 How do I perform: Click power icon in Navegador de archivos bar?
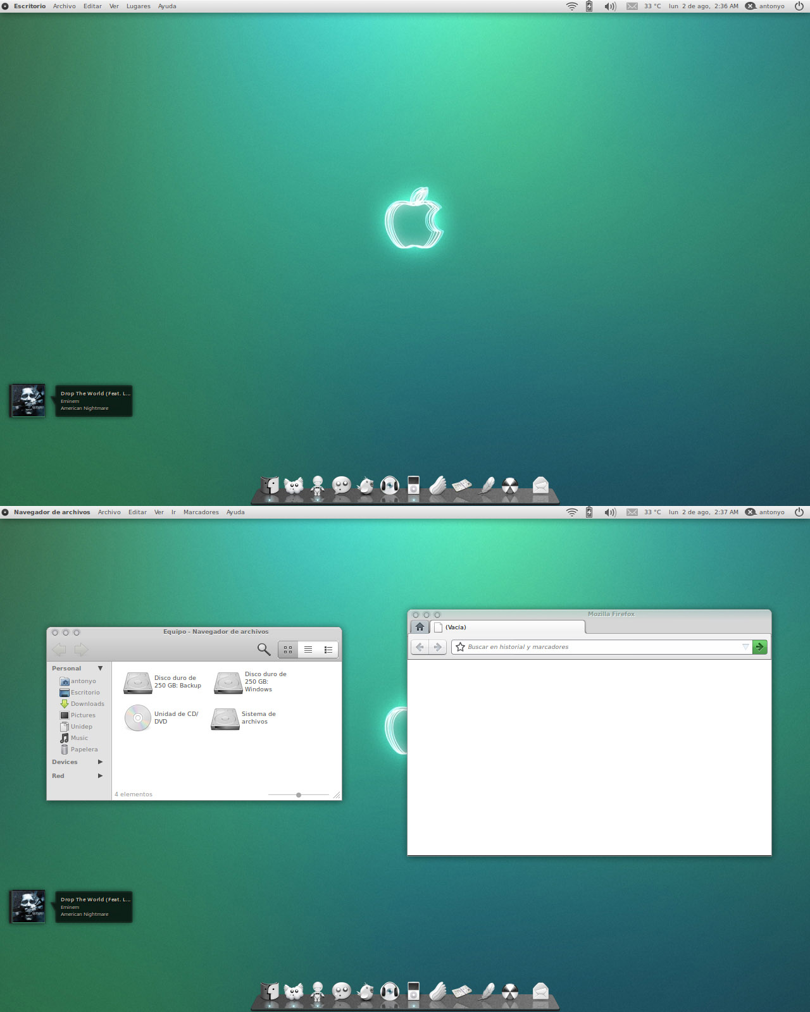[799, 512]
